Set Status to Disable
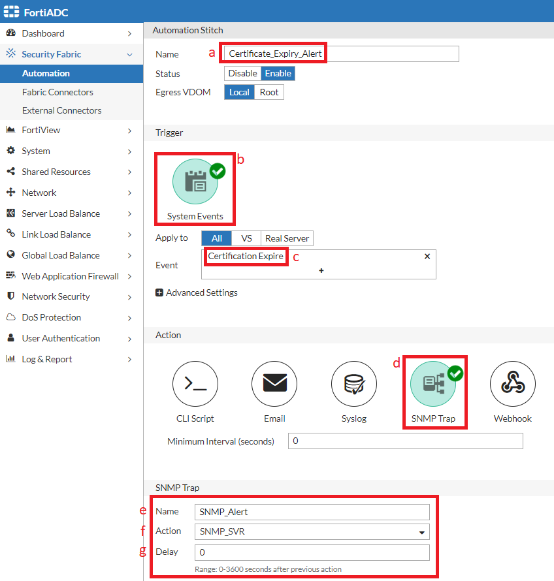The image size is (554, 581). (242, 73)
